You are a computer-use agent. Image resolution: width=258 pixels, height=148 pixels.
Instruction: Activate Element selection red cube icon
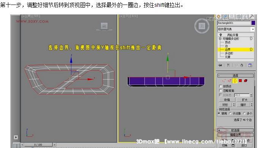[245, 81]
